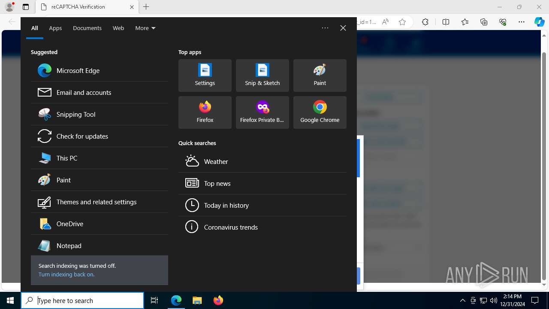Image resolution: width=549 pixels, height=309 pixels.
Task: Open Email and accounts suggestion
Action: pyautogui.click(x=100, y=92)
